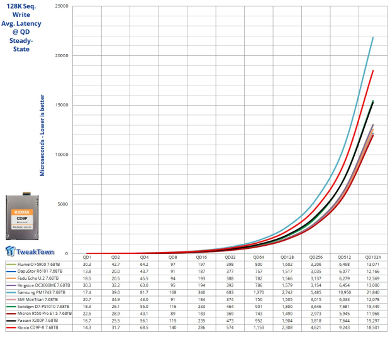Click the 25000 y-axis label

(x=62, y=6)
